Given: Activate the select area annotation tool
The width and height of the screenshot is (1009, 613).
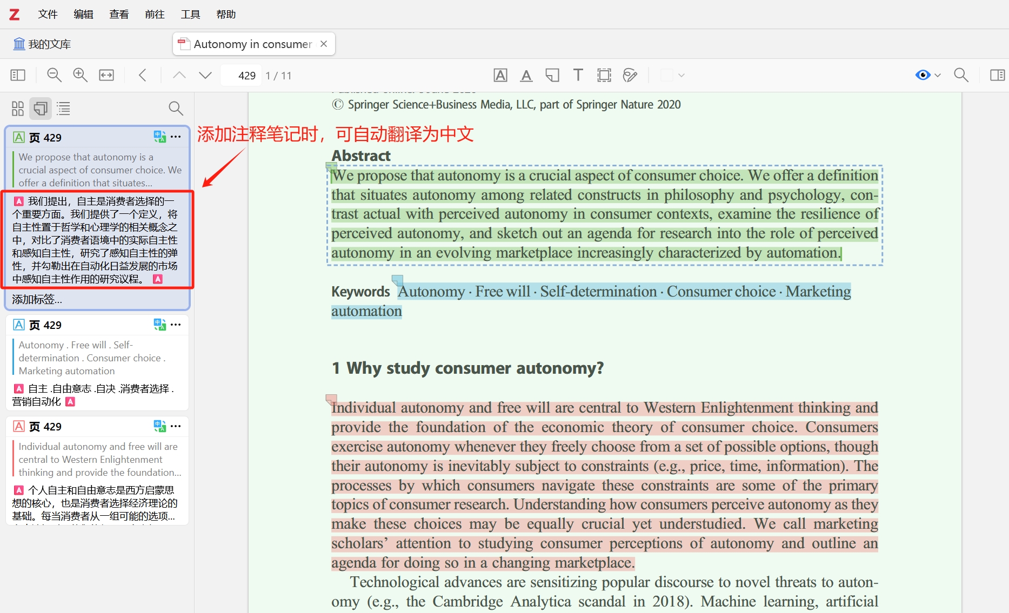Looking at the screenshot, I should [604, 75].
